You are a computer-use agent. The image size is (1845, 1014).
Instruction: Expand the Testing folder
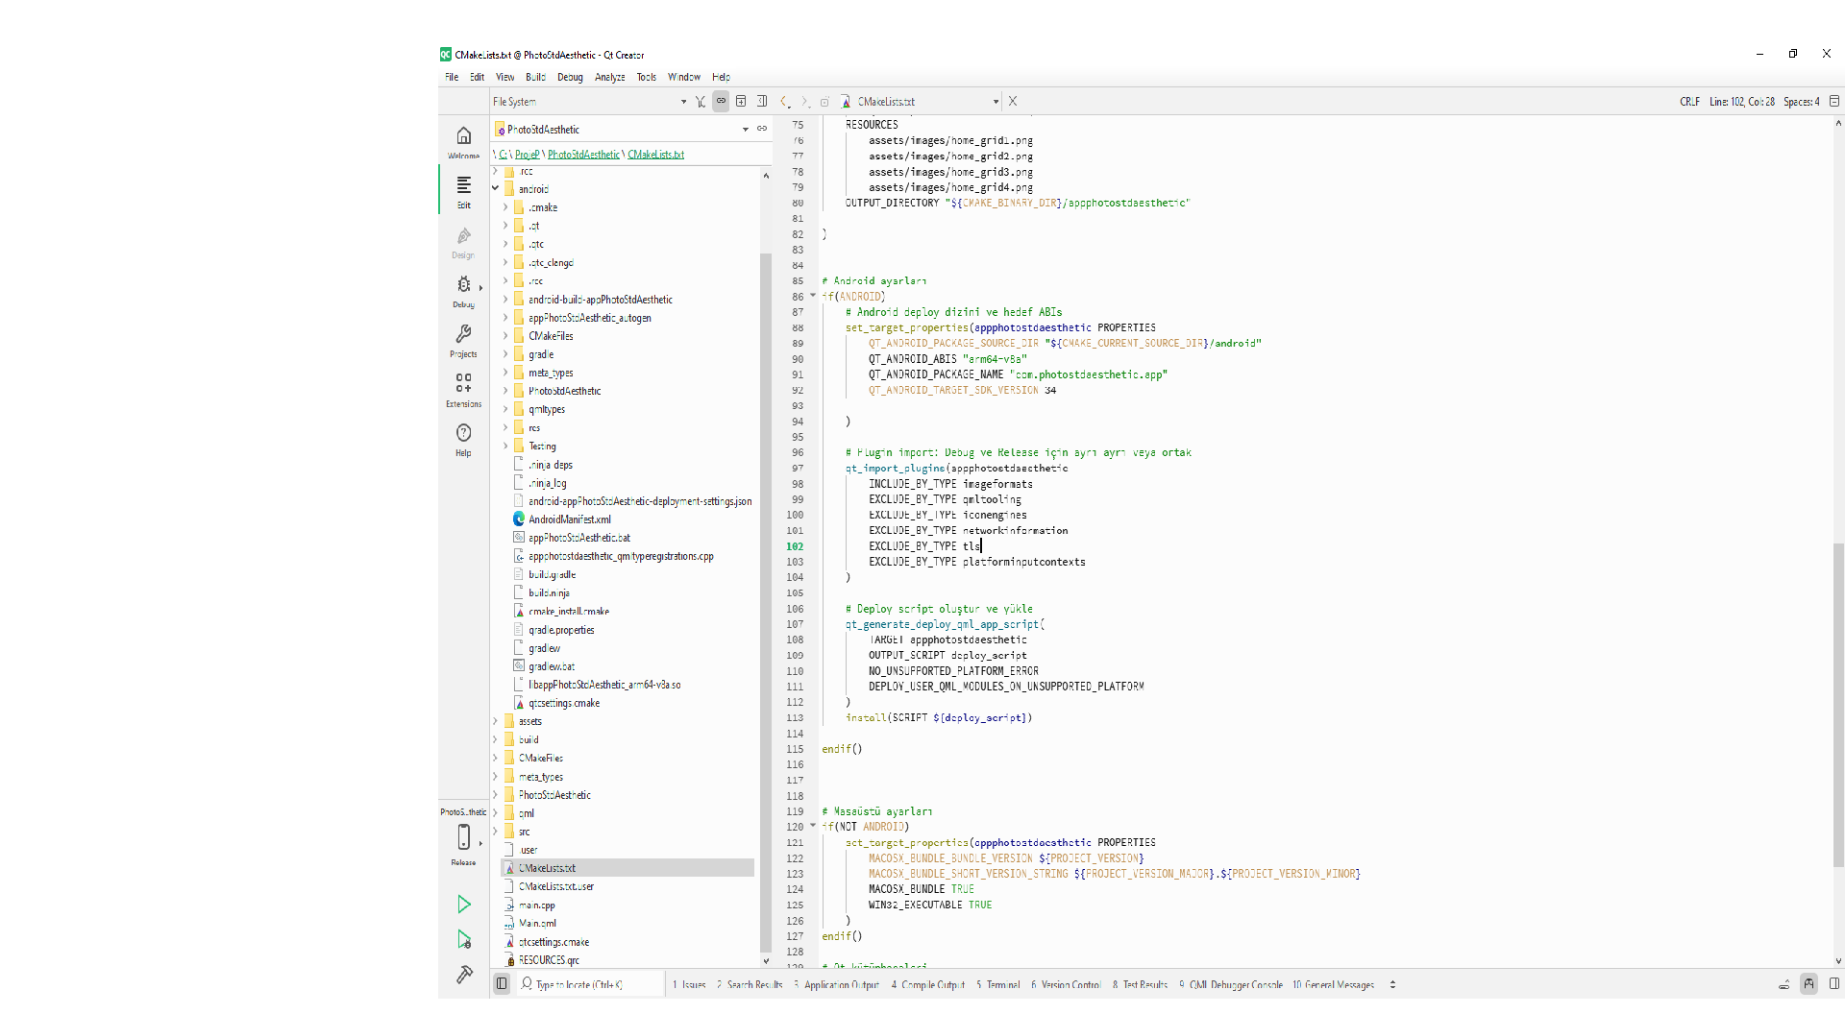click(x=505, y=446)
